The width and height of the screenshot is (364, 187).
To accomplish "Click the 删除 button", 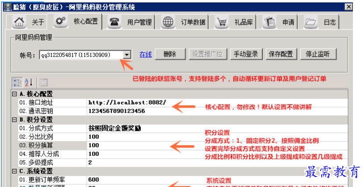I will [170, 54].
